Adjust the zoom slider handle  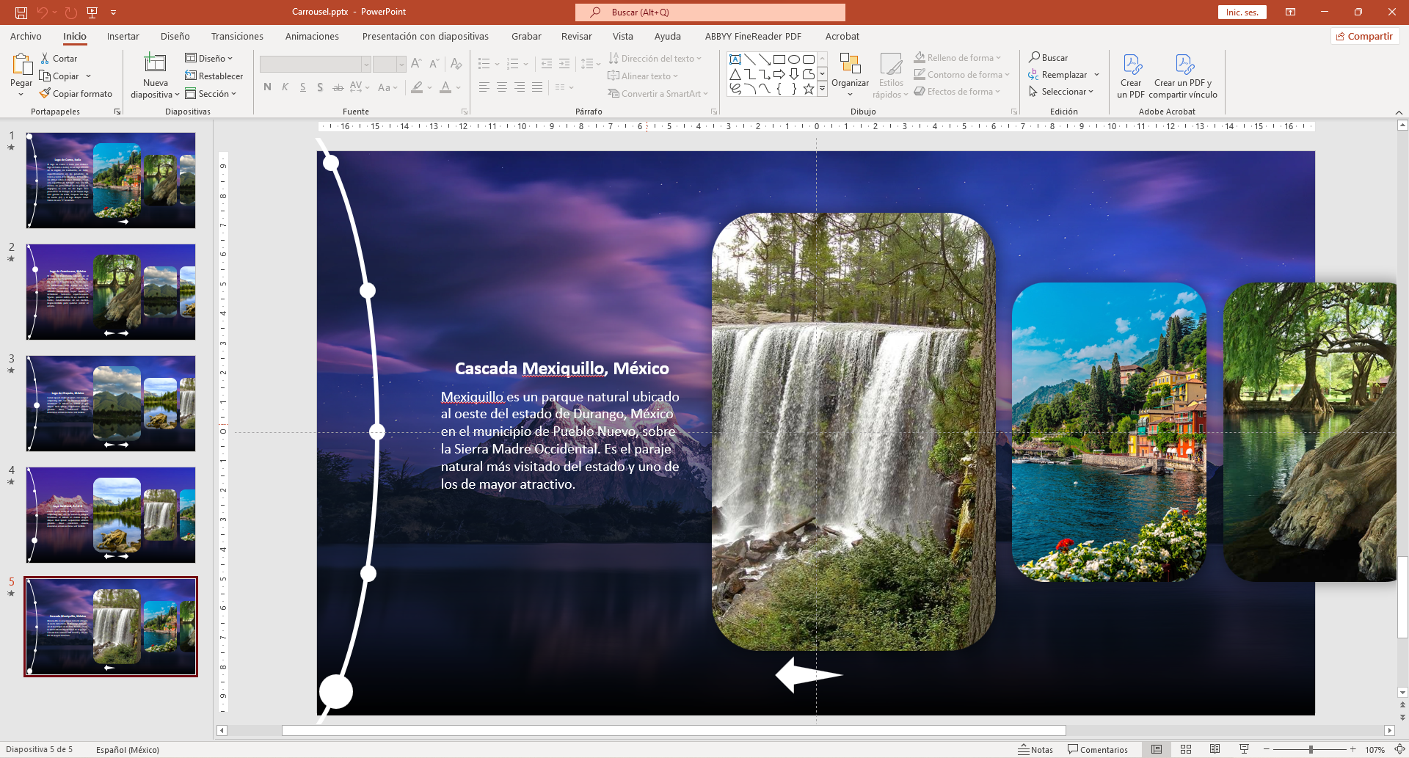coord(1311,749)
